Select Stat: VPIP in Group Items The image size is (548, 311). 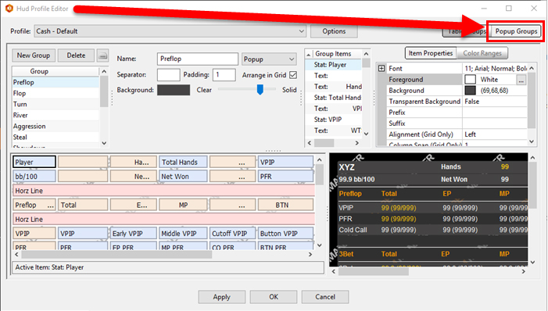(x=334, y=120)
